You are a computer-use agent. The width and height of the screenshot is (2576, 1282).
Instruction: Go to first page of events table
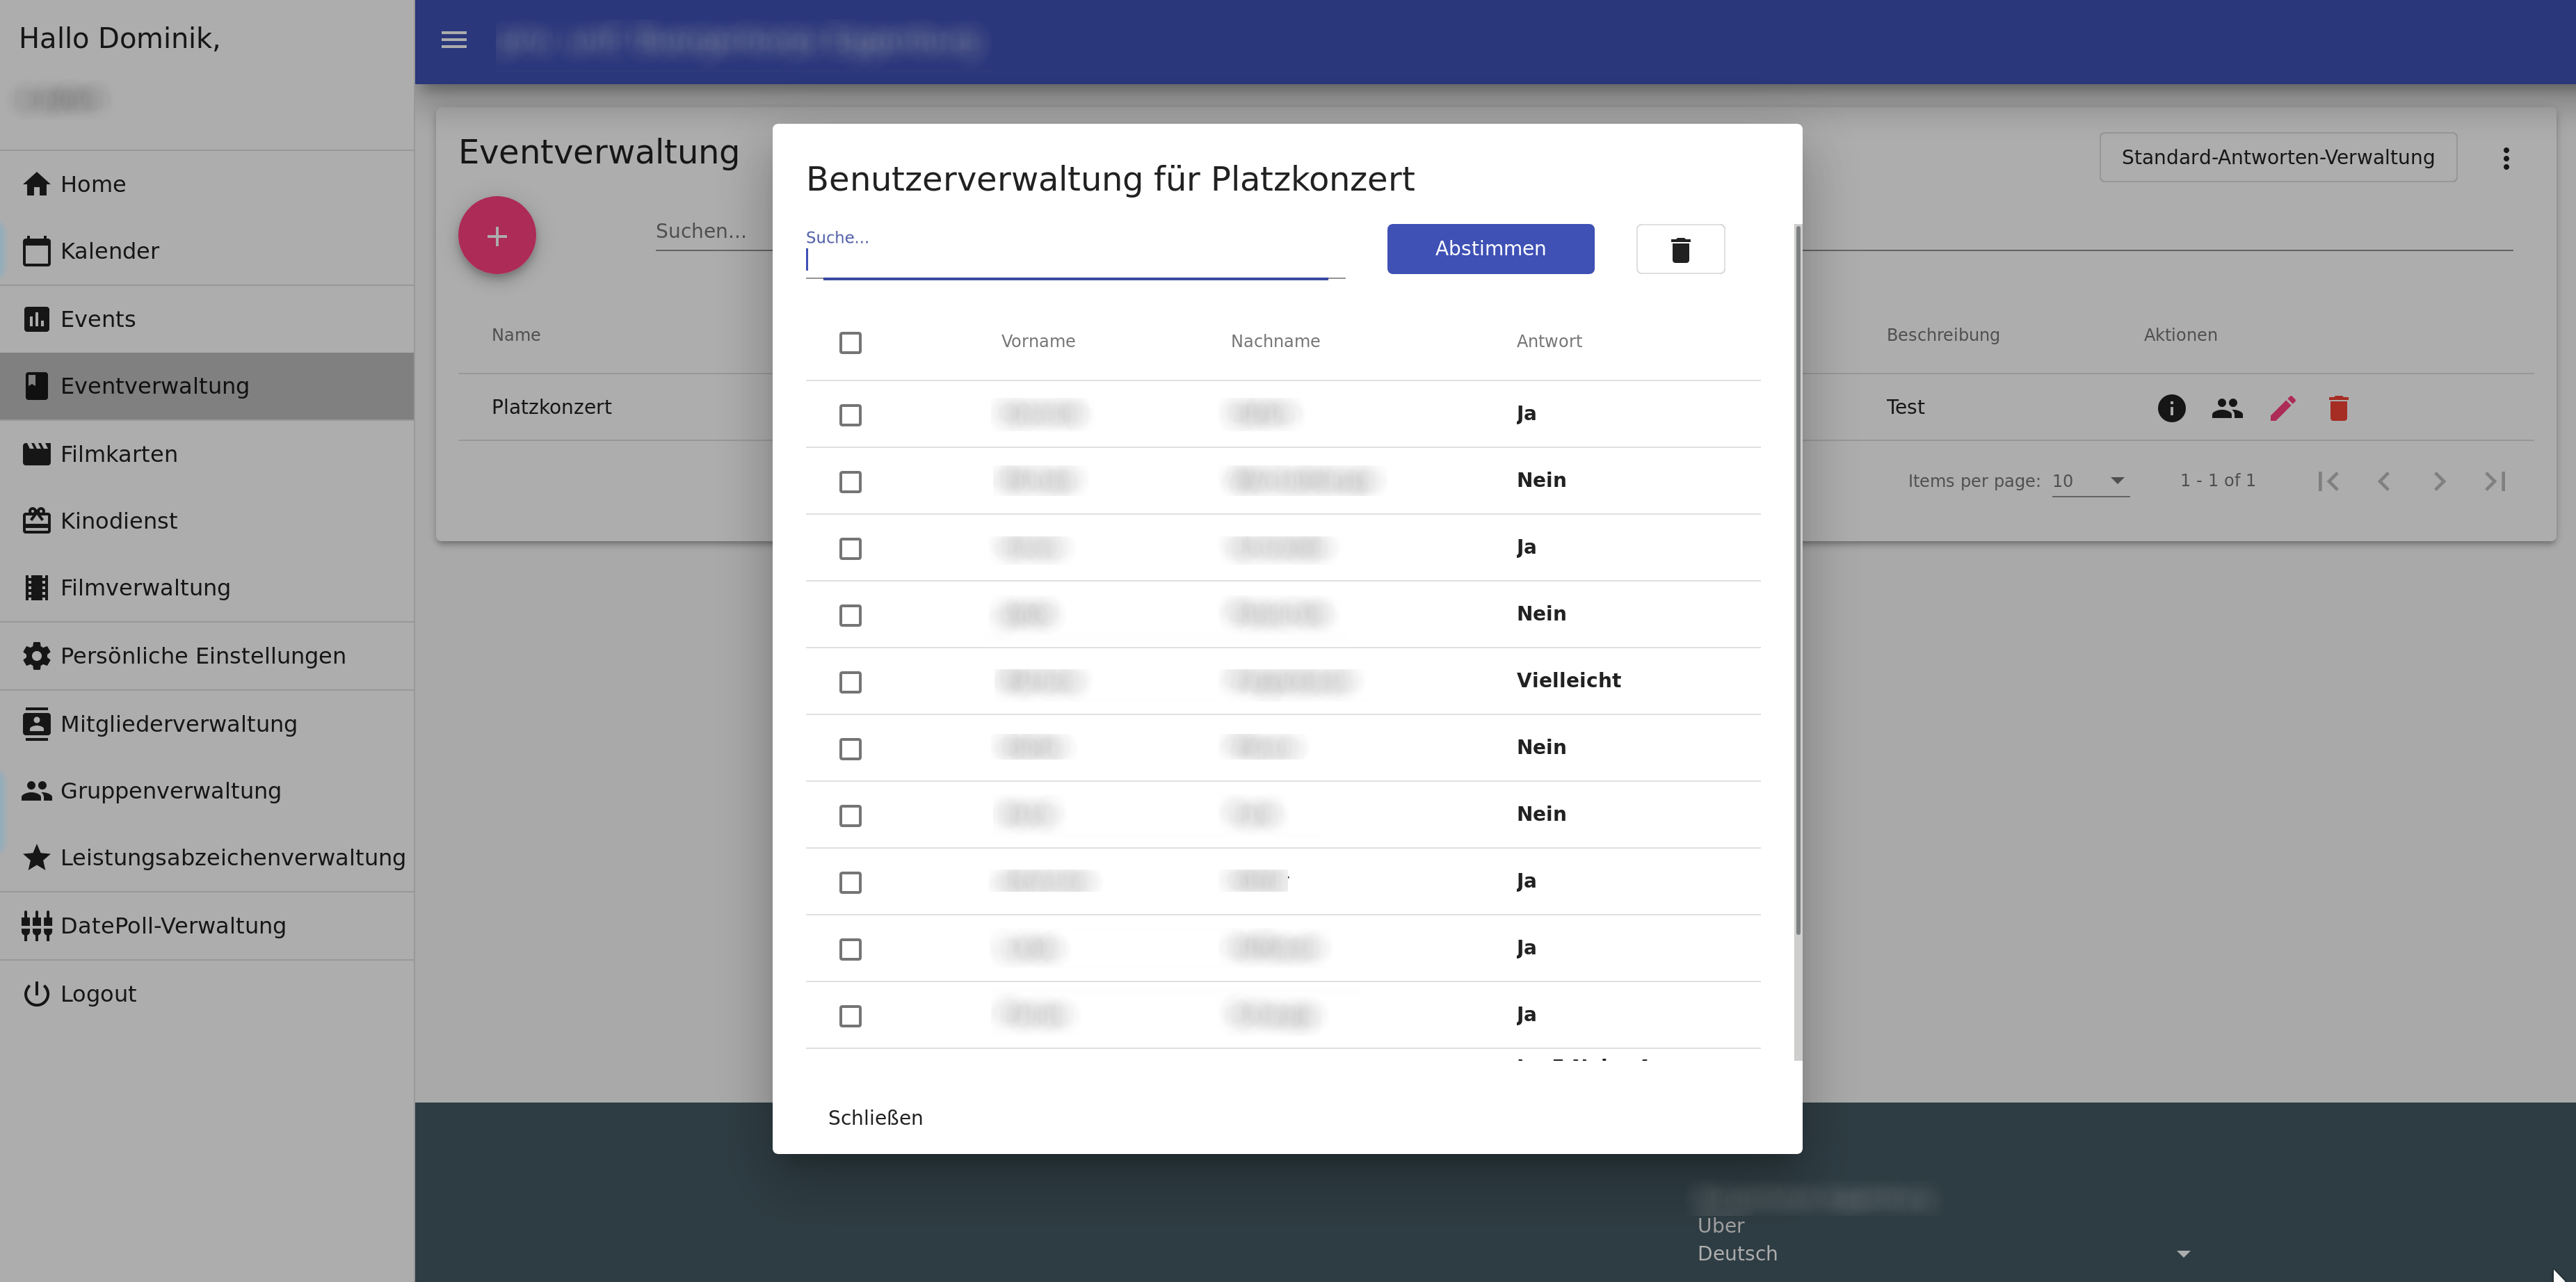point(2328,482)
